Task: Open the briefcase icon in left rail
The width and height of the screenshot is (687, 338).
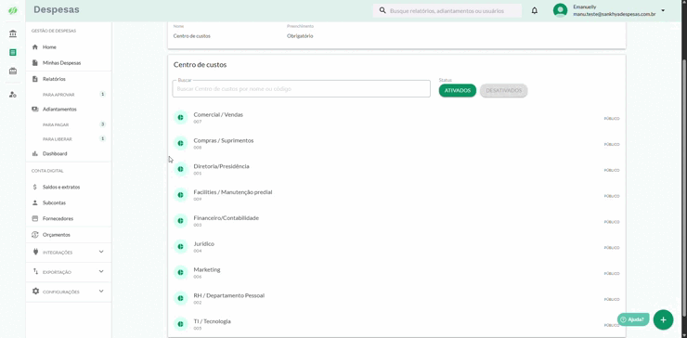Action: (13, 71)
